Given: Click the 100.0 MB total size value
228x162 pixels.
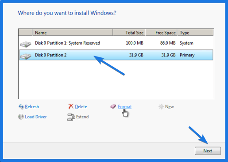Looking at the screenshot, I should pos(135,43).
